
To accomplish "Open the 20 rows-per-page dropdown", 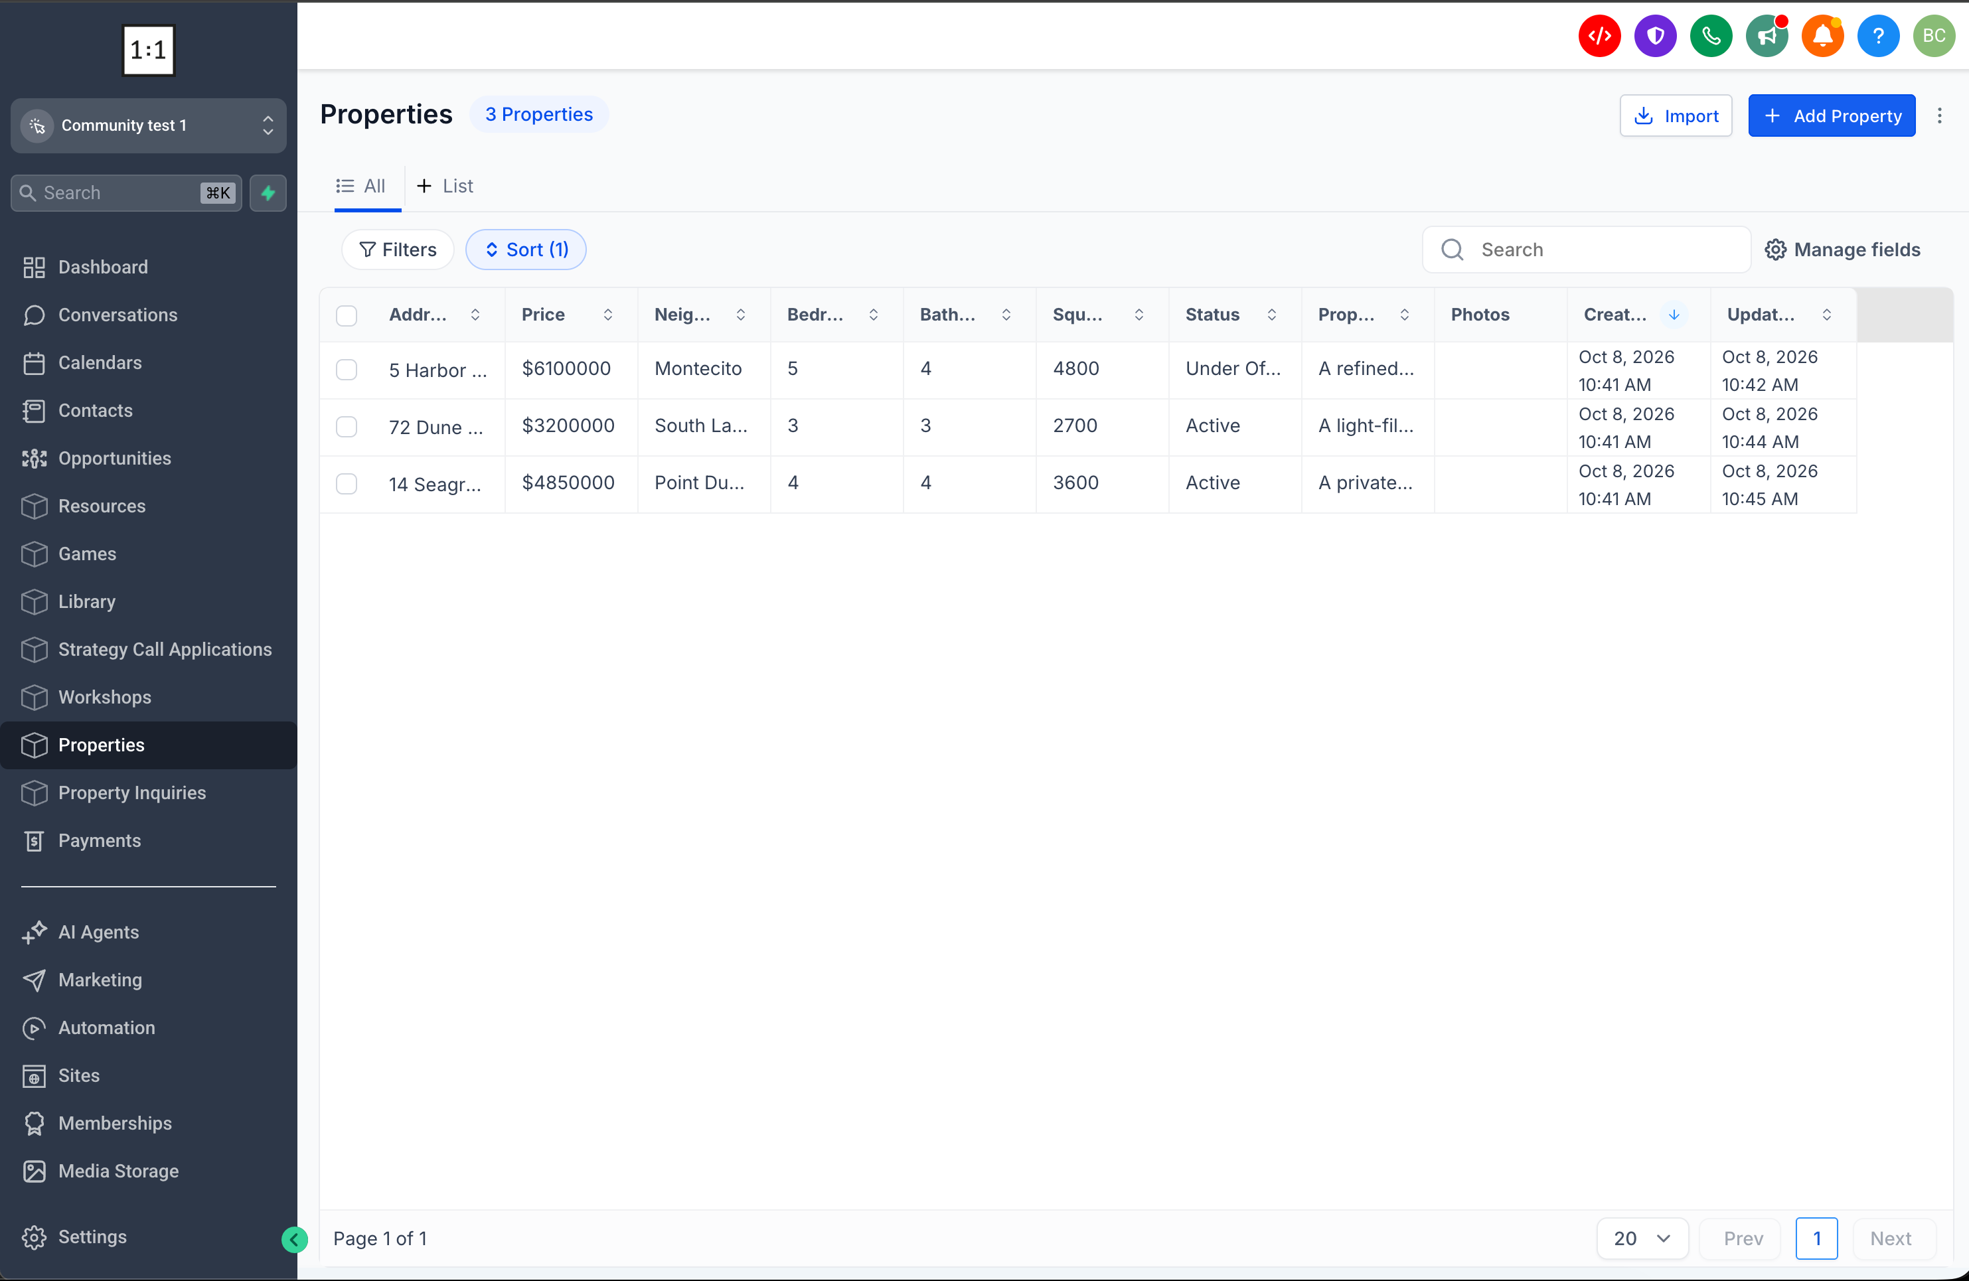I will click(x=1641, y=1238).
